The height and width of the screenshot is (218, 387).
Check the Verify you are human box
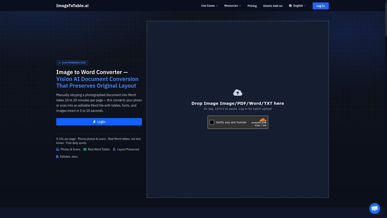212,122
